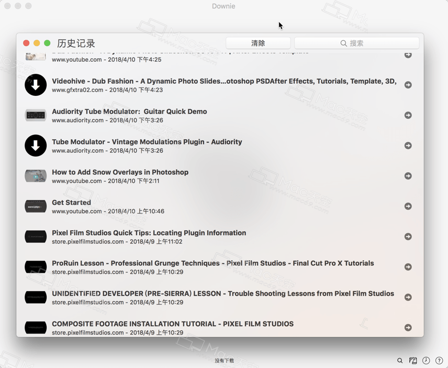Select thumbnail of COMPOSITE FOOTAGE INSTALLATION TUTORIAL
The height and width of the screenshot is (368, 448).
click(36, 327)
